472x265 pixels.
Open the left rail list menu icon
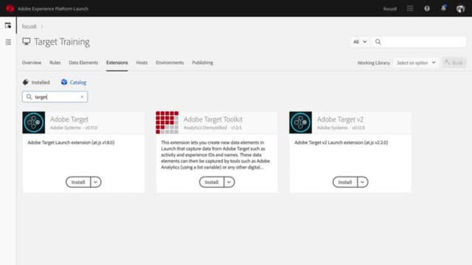[8, 42]
